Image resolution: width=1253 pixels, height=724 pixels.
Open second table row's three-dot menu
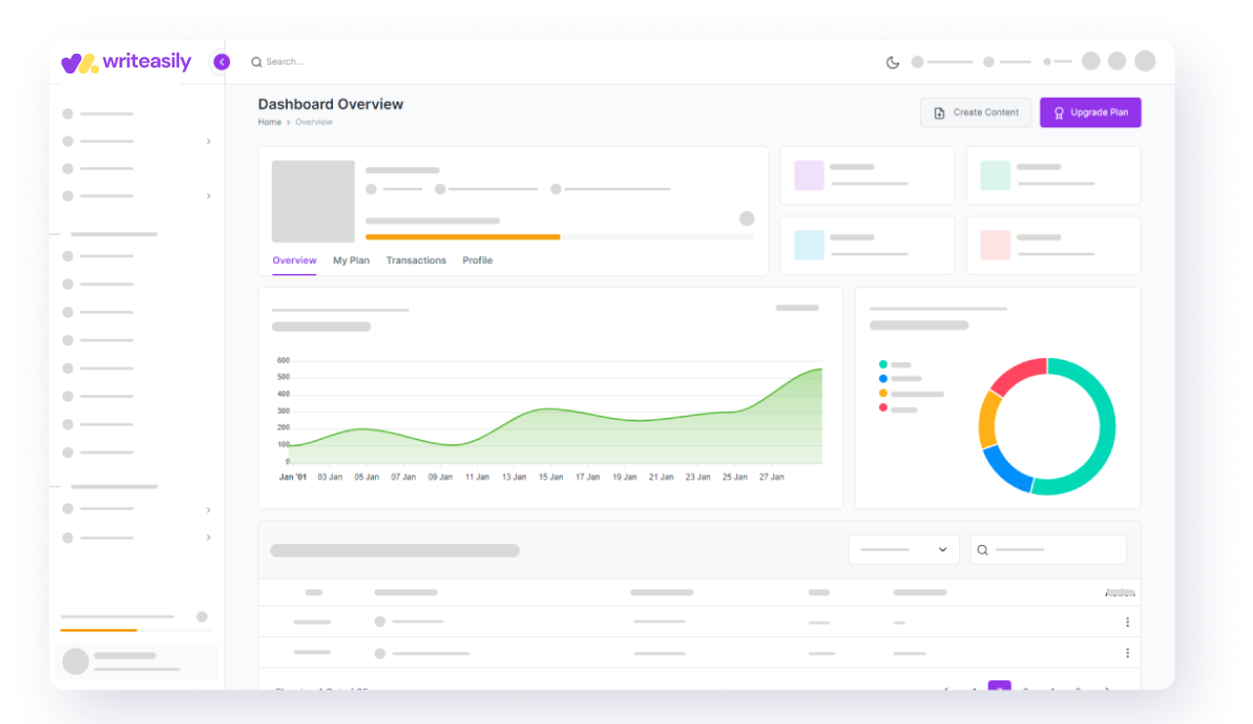pos(1128,653)
